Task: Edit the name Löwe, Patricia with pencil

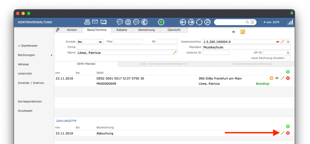Action: [x=174, y=52]
